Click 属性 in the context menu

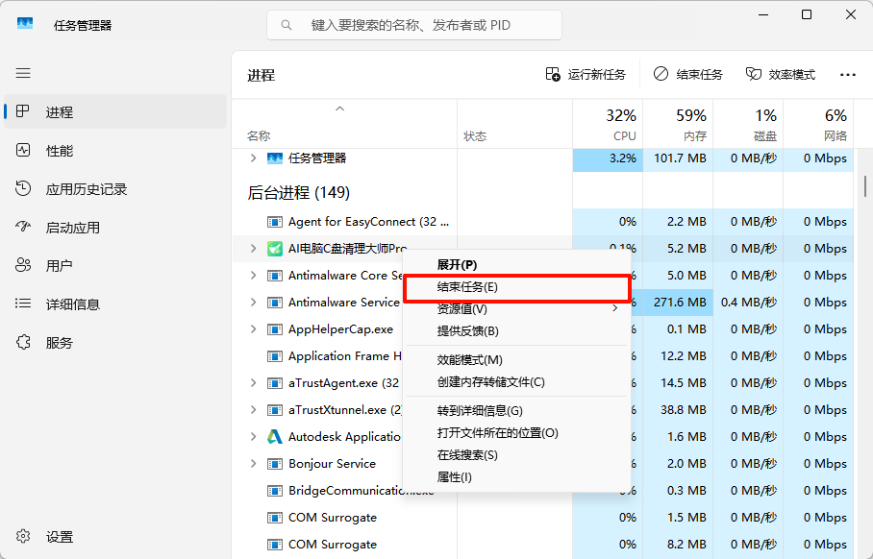[453, 476]
